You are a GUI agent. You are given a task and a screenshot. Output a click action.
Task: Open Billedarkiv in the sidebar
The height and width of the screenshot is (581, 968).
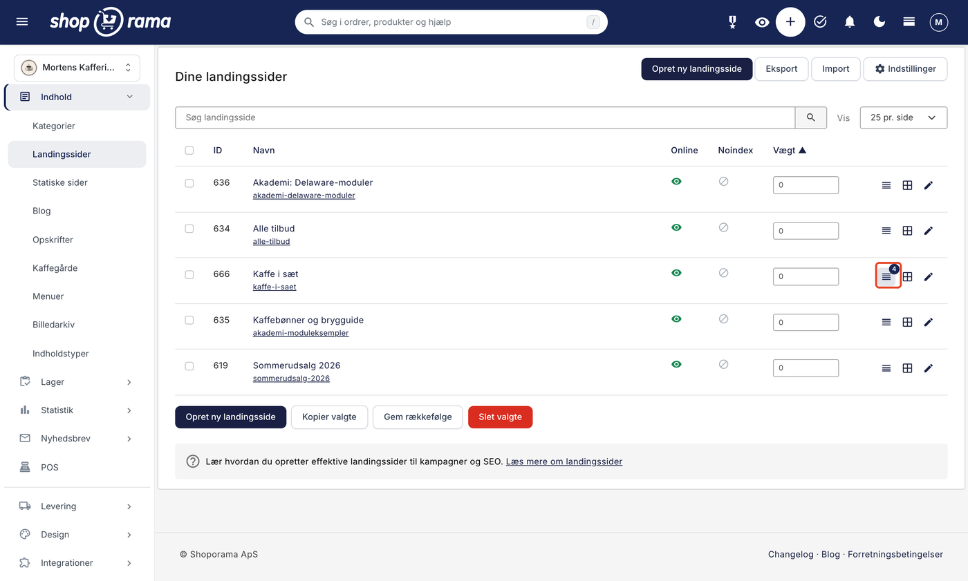53,325
